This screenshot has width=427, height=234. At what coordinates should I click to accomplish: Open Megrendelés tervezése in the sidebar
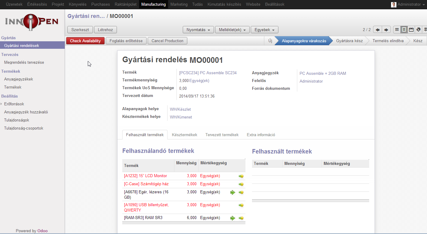[24, 62]
